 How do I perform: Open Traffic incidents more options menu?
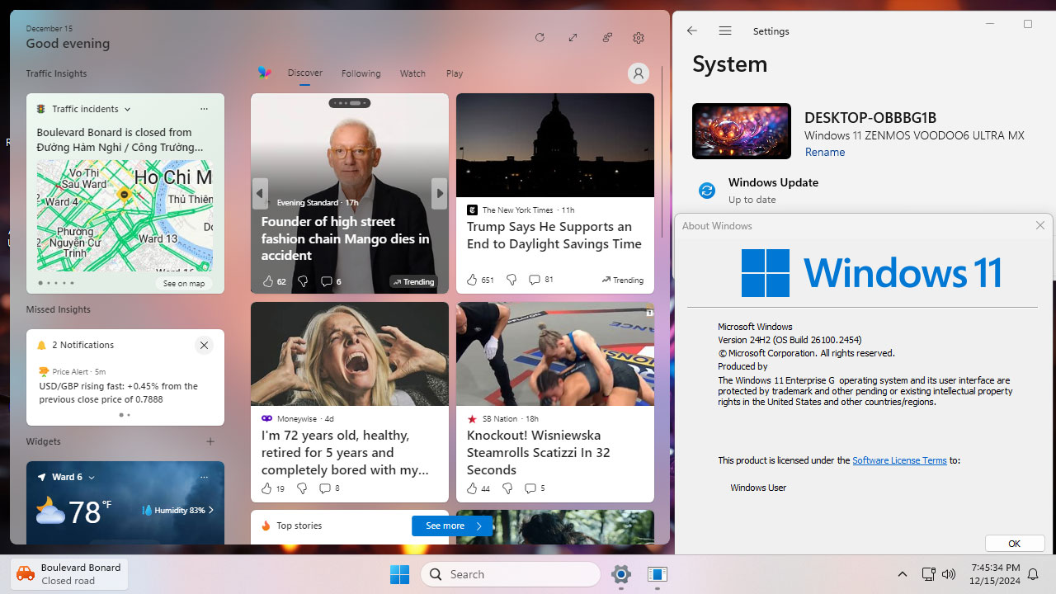[x=204, y=109]
